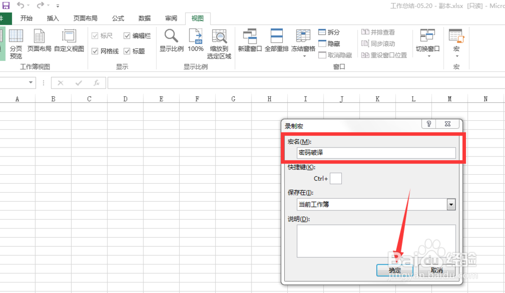
Task: Select column D header
Action: [125, 99]
